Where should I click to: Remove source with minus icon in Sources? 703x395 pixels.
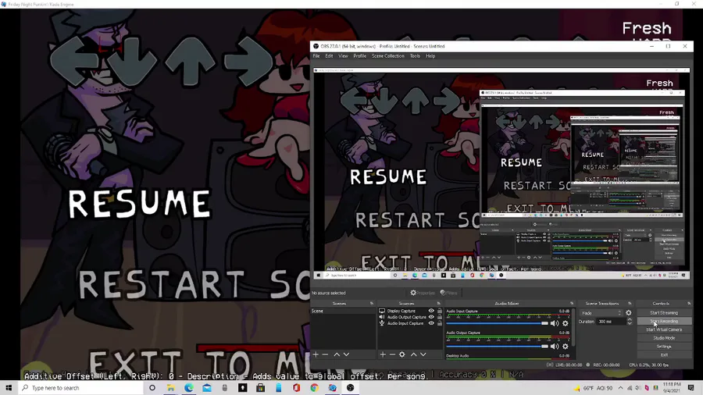392,354
